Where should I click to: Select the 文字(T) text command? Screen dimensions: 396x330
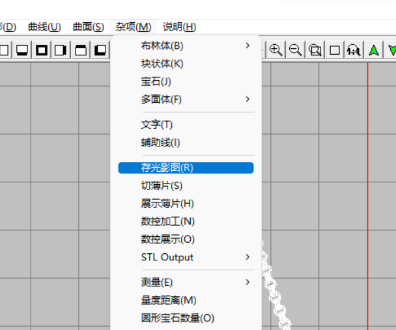coord(186,124)
